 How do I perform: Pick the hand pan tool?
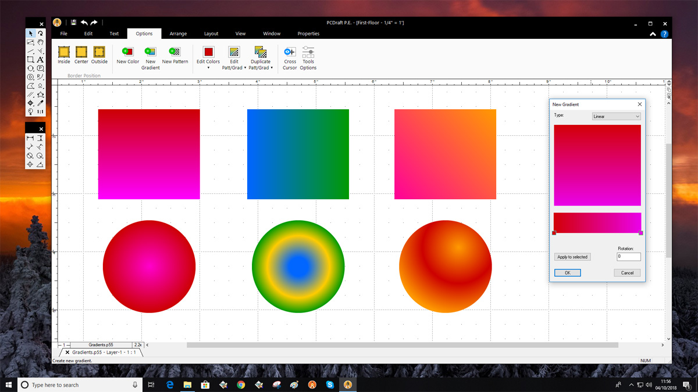point(40,42)
